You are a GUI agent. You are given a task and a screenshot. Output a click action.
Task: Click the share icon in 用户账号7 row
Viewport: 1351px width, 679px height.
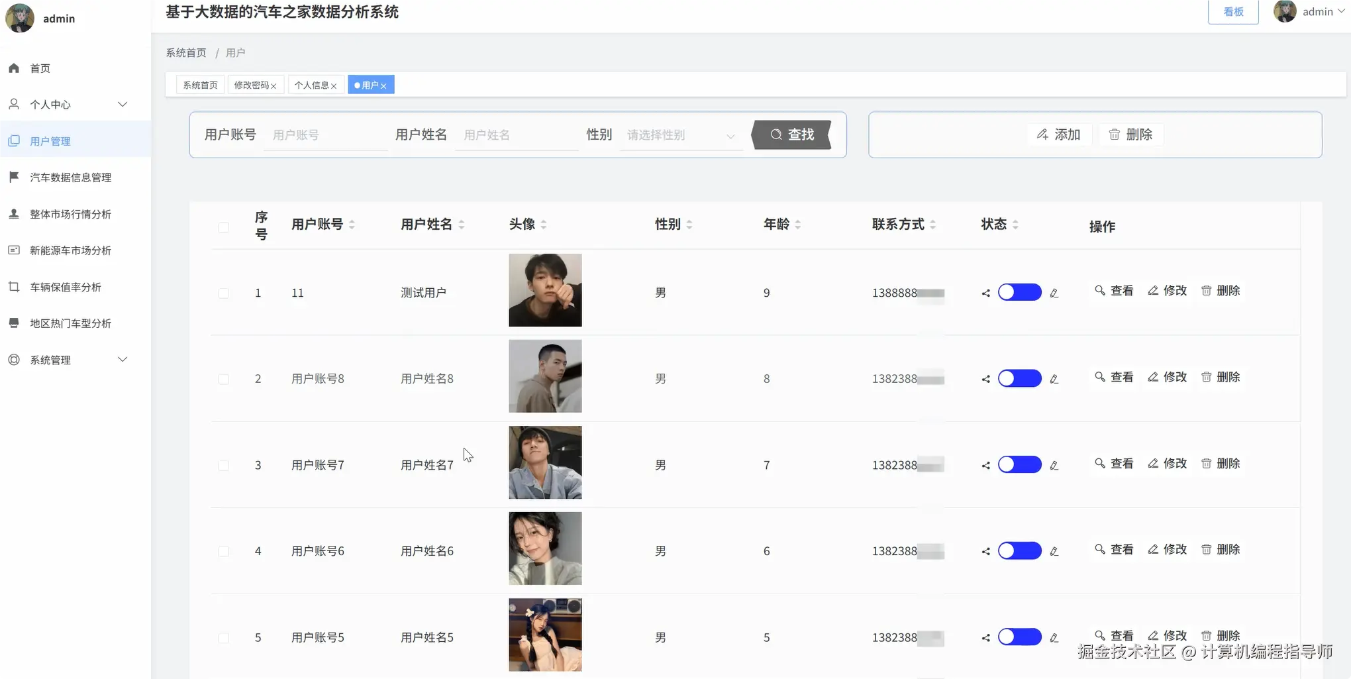click(986, 465)
